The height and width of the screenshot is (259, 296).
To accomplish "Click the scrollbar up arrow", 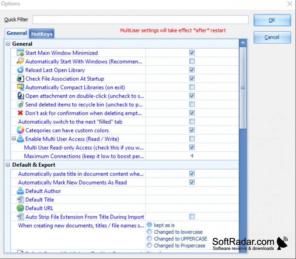I will (243, 43).
